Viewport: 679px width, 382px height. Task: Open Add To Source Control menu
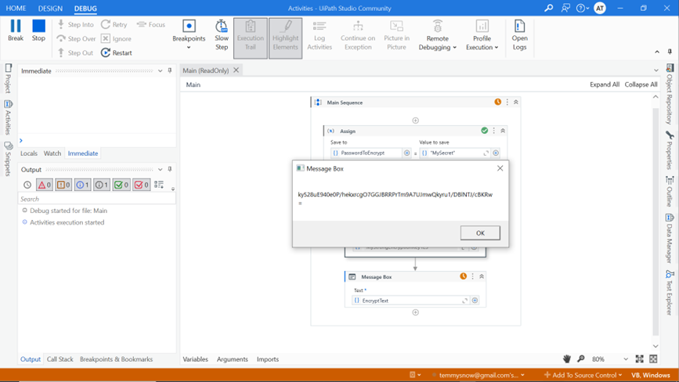click(x=583, y=375)
